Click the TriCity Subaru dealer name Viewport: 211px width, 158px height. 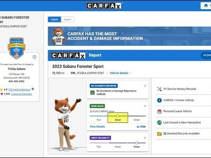pos(16,69)
